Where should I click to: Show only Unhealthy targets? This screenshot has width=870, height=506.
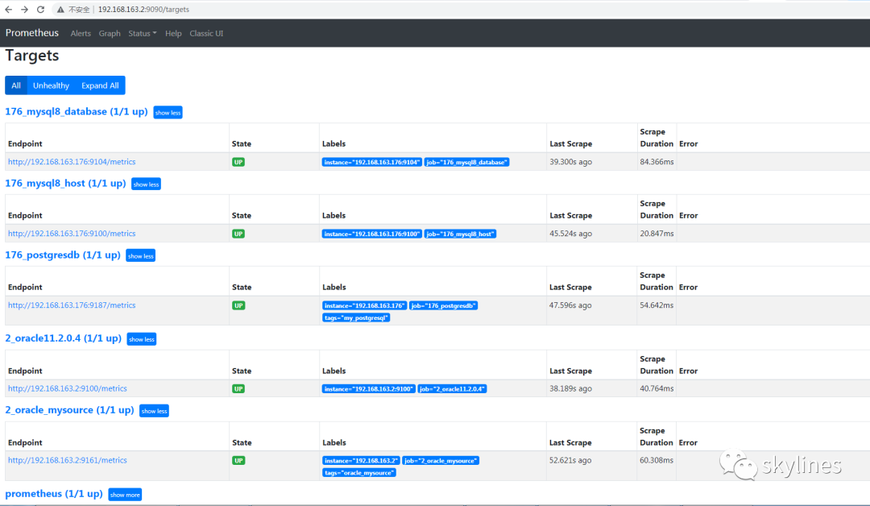[51, 85]
